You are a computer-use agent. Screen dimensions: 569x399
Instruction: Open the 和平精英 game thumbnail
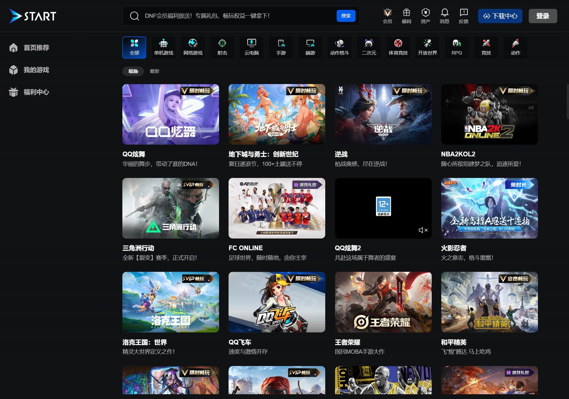pos(489,302)
